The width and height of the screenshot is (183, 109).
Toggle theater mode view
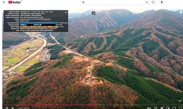click(174, 108)
